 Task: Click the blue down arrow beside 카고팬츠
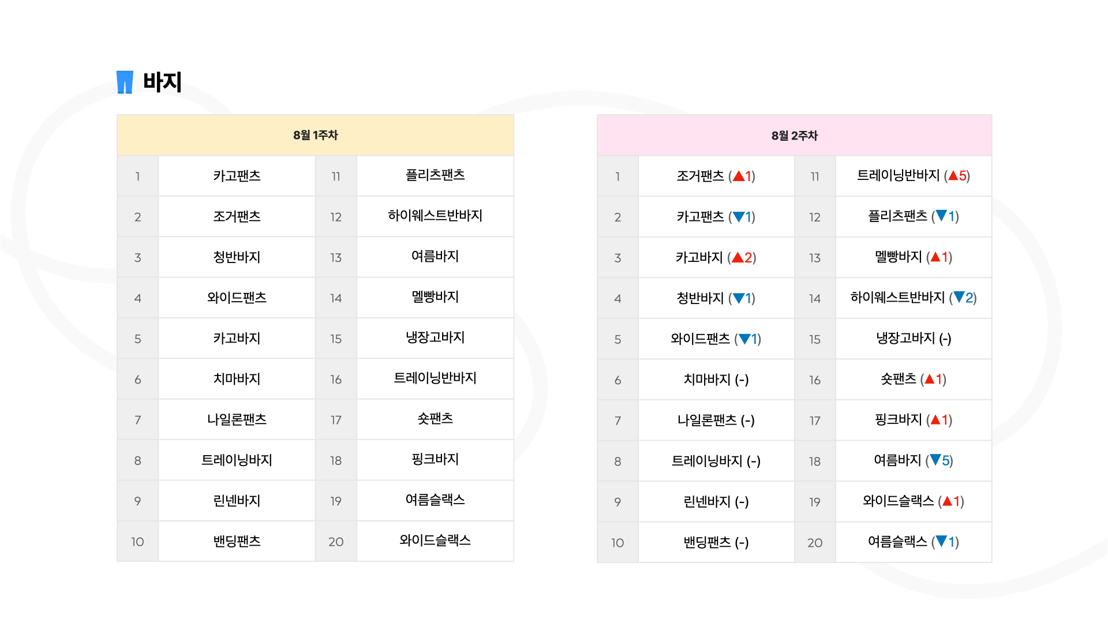[738, 217]
